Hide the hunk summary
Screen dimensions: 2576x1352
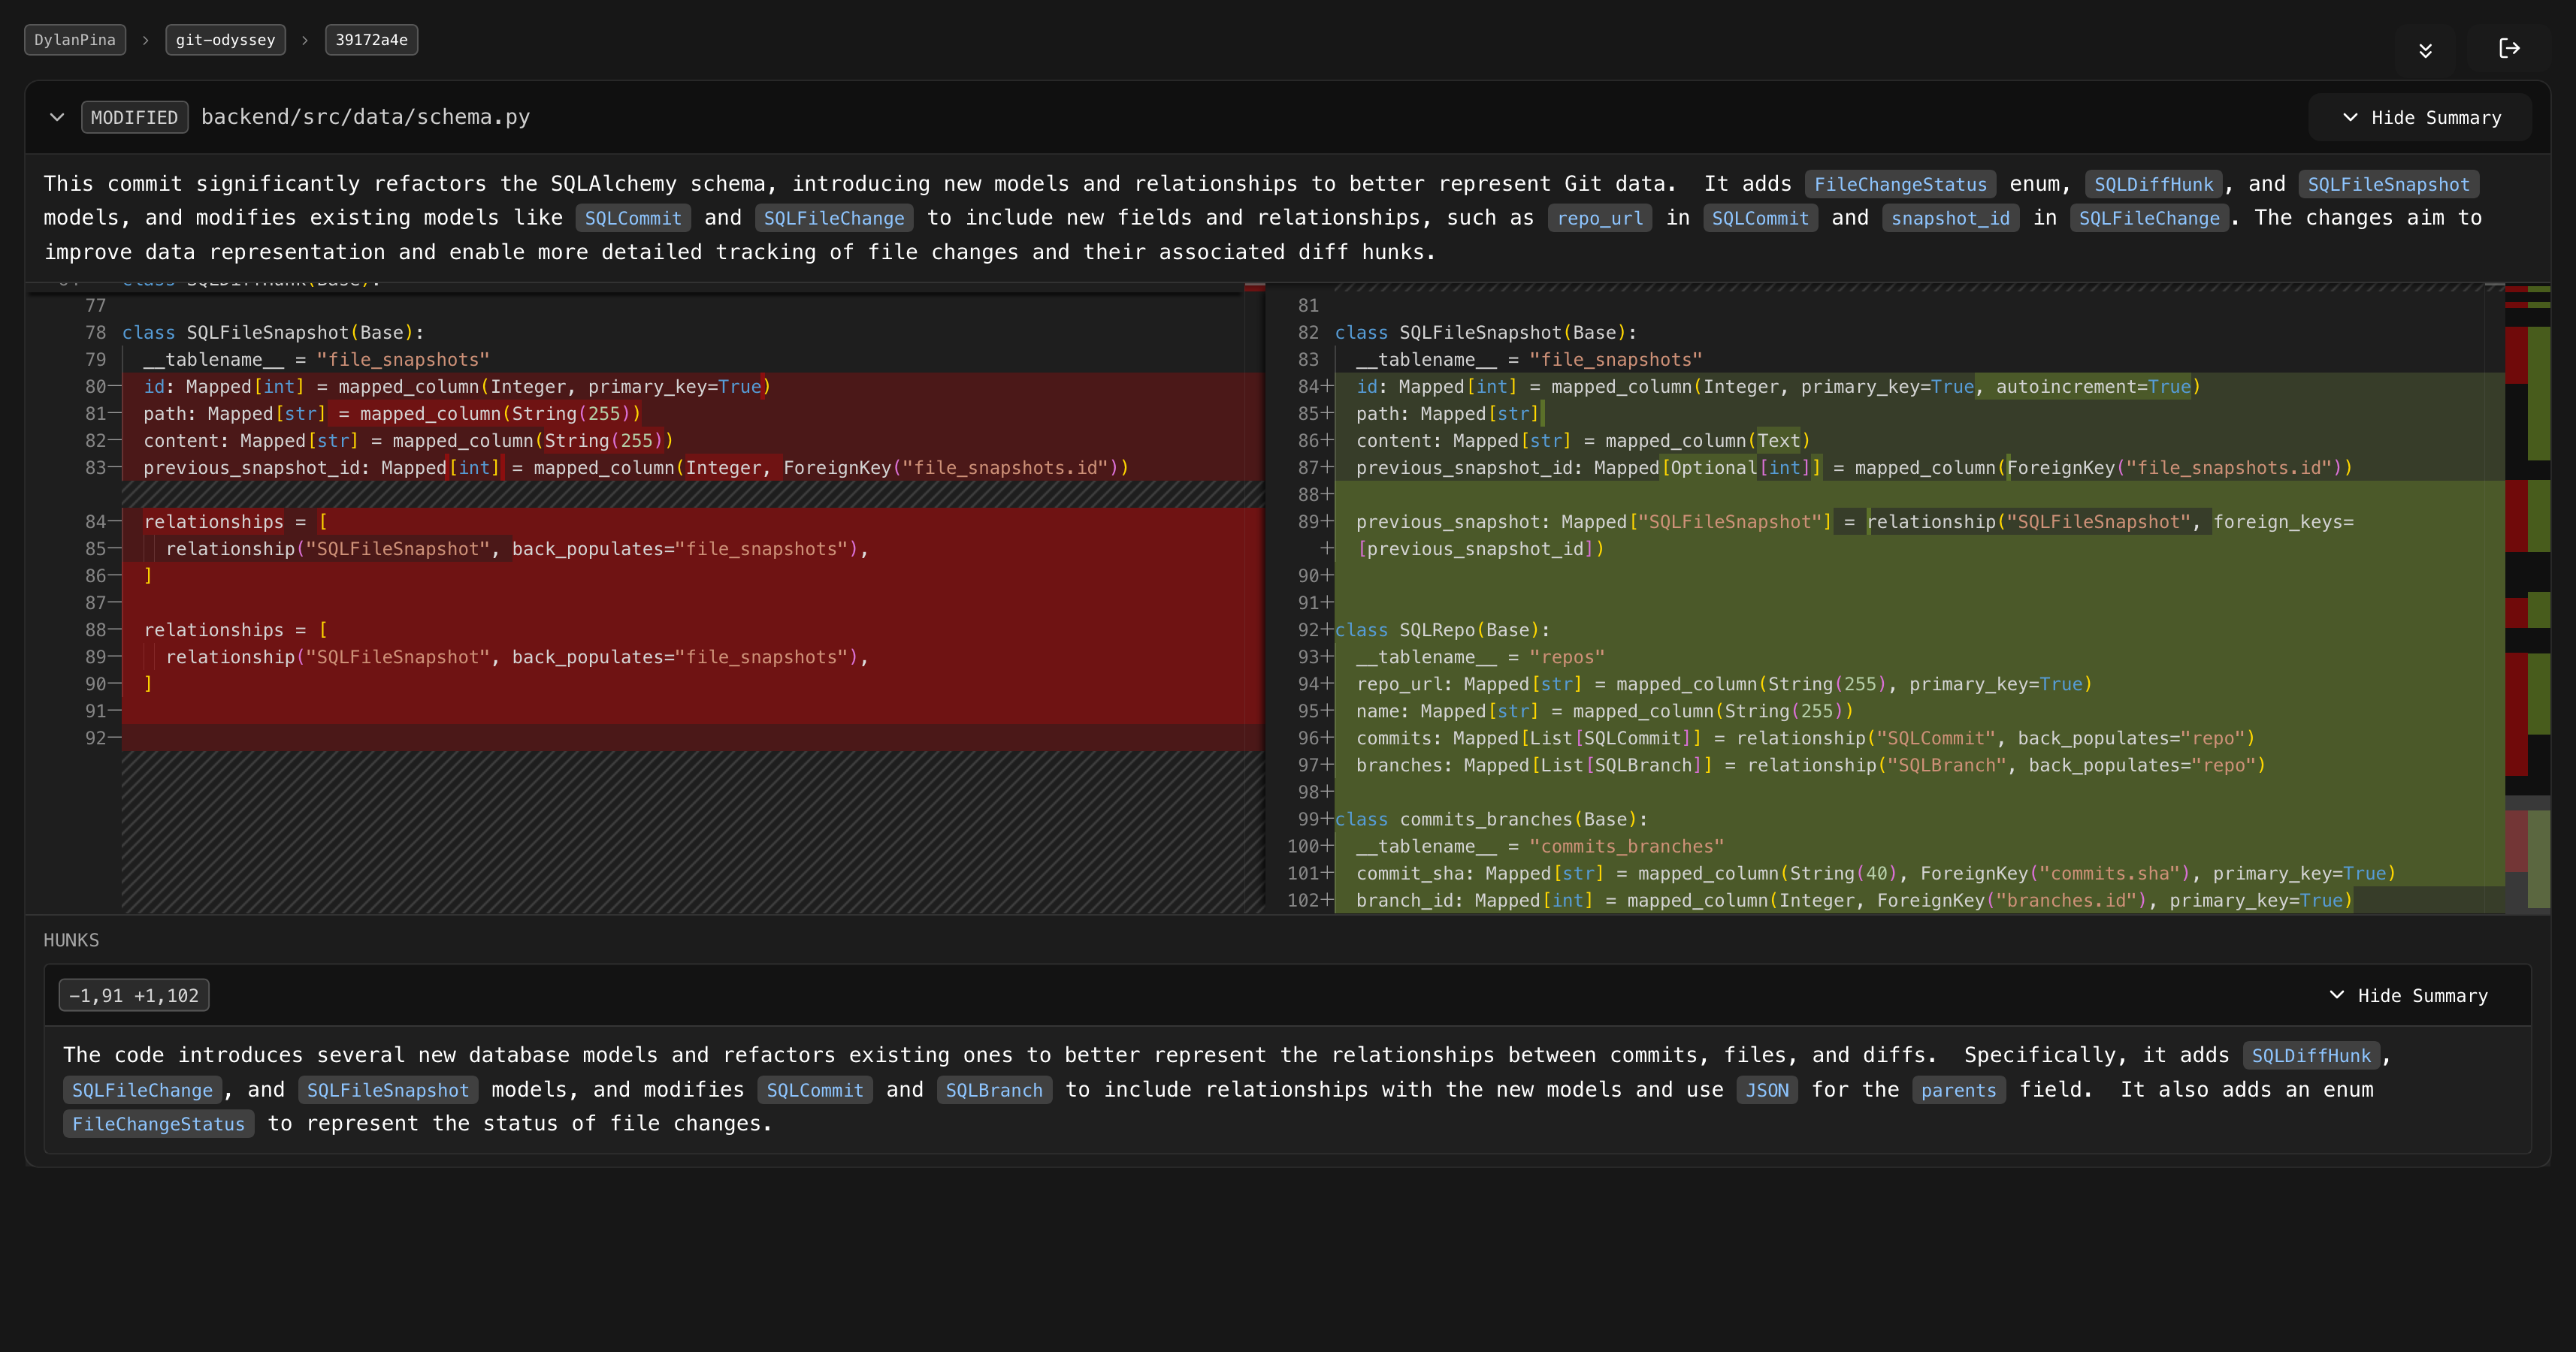(2408, 995)
